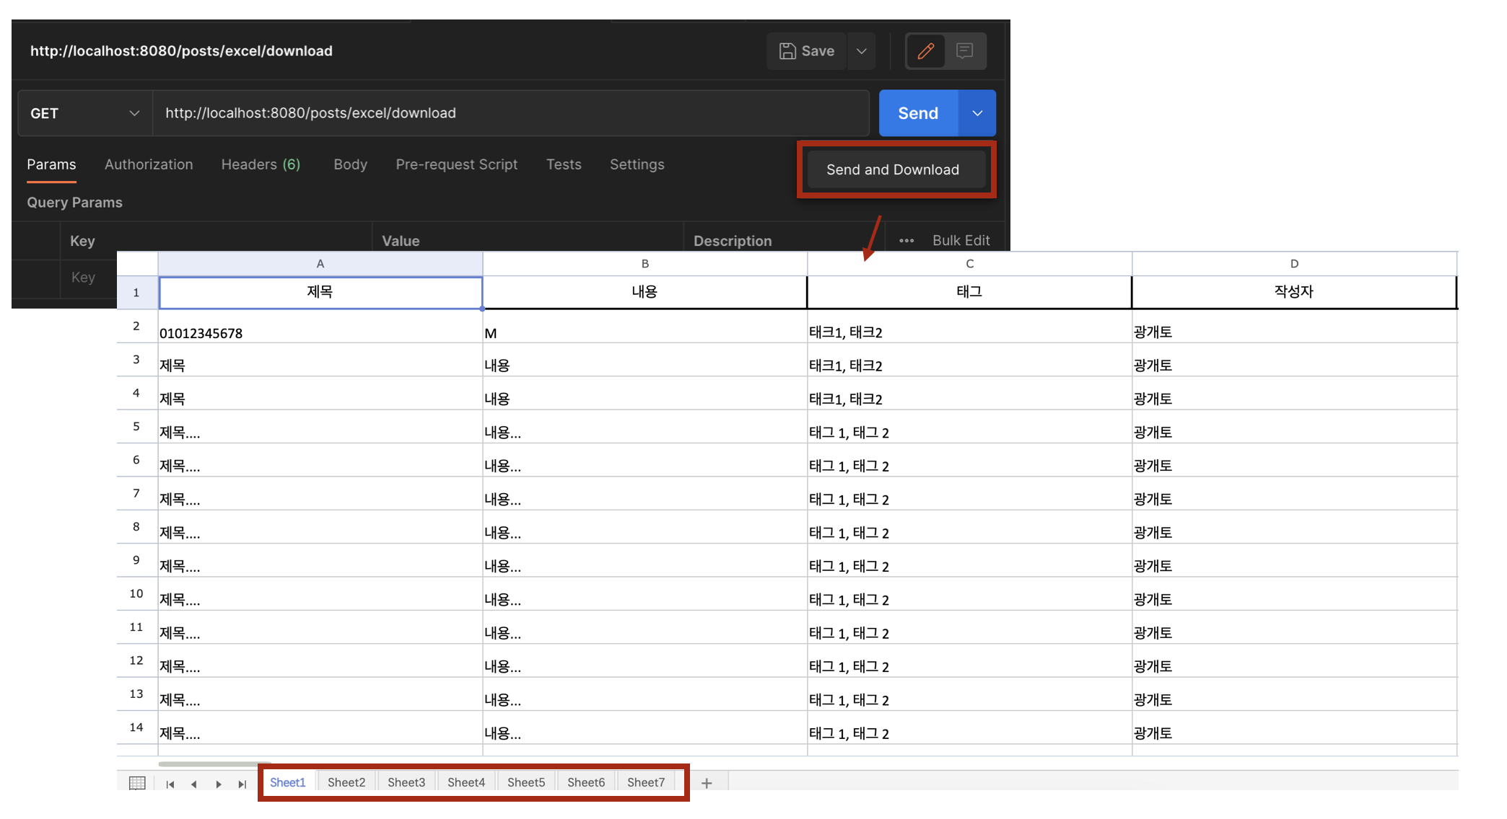The height and width of the screenshot is (819, 1507).
Task: Click the pencil edit icon
Action: [926, 51]
